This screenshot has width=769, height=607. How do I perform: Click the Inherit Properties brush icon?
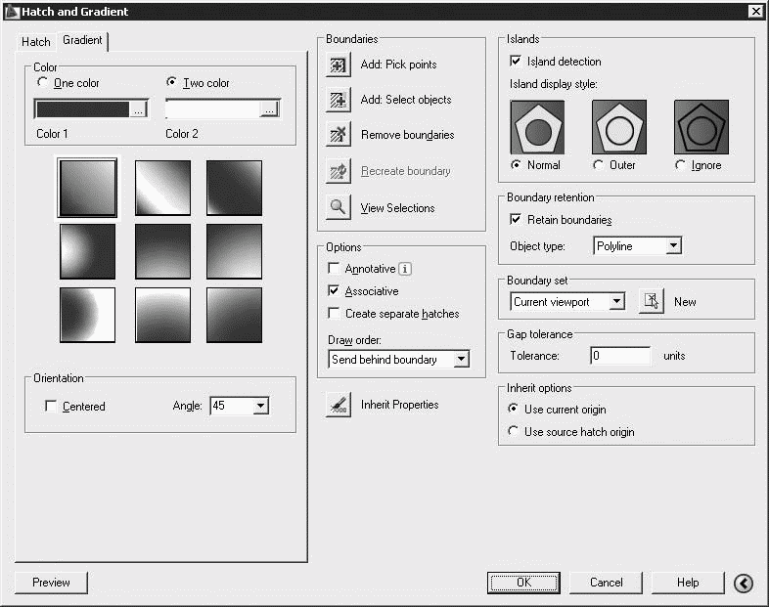pyautogui.click(x=339, y=405)
